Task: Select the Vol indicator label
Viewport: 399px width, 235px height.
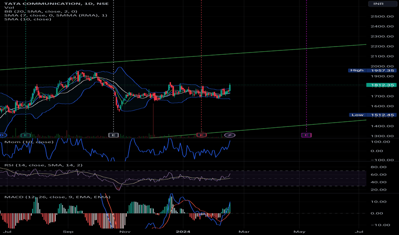Action: [x=9, y=8]
